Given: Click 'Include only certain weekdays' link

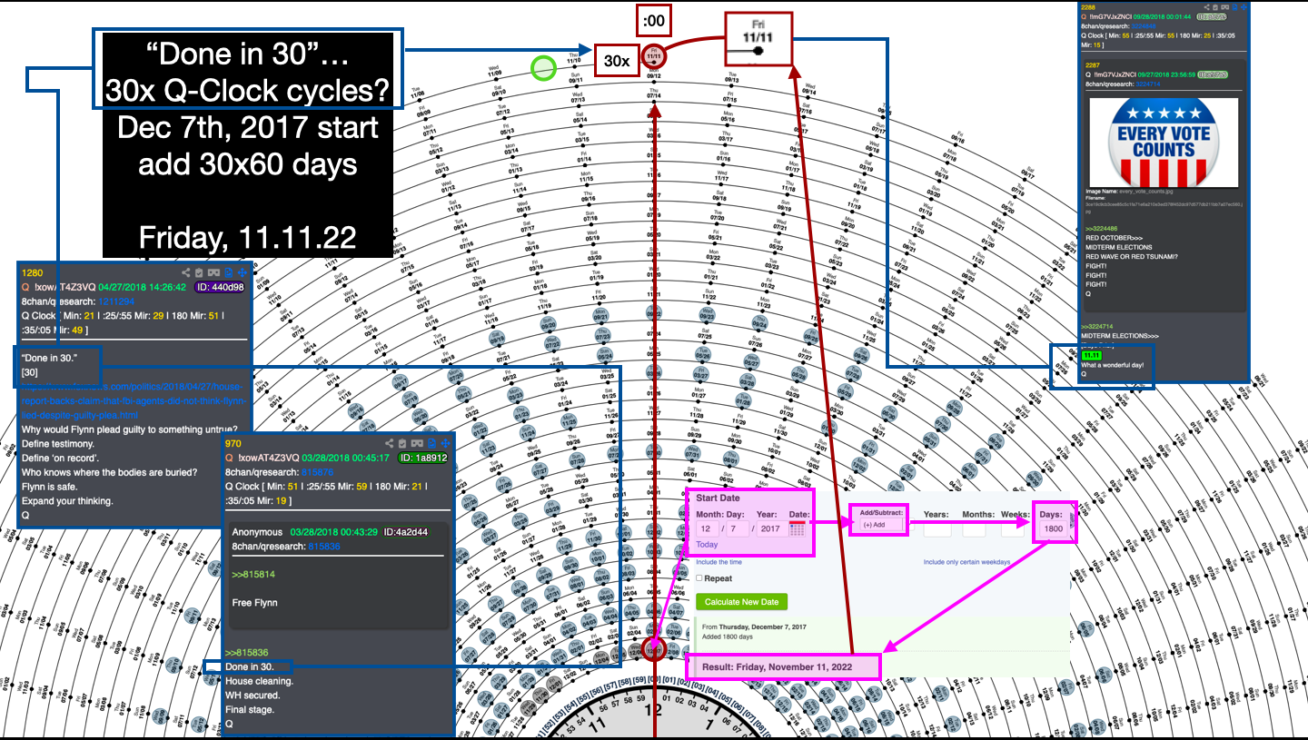Looking at the screenshot, I should click(966, 562).
